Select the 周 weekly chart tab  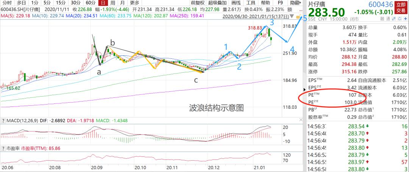tap(112, 3)
